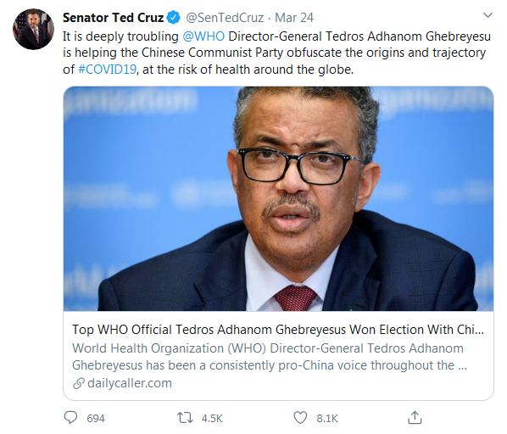Viewport: 507px width, 434px height.
Task: Click Senator Ted Cruz profile avatar
Action: point(33,29)
